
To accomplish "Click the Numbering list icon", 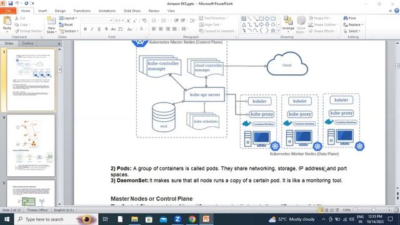I will [164, 21].
